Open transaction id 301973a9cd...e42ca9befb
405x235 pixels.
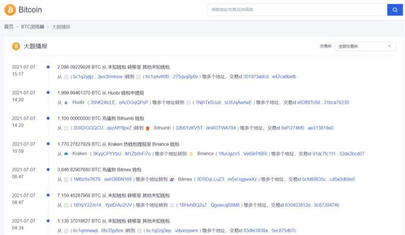pyautogui.click(x=270, y=76)
